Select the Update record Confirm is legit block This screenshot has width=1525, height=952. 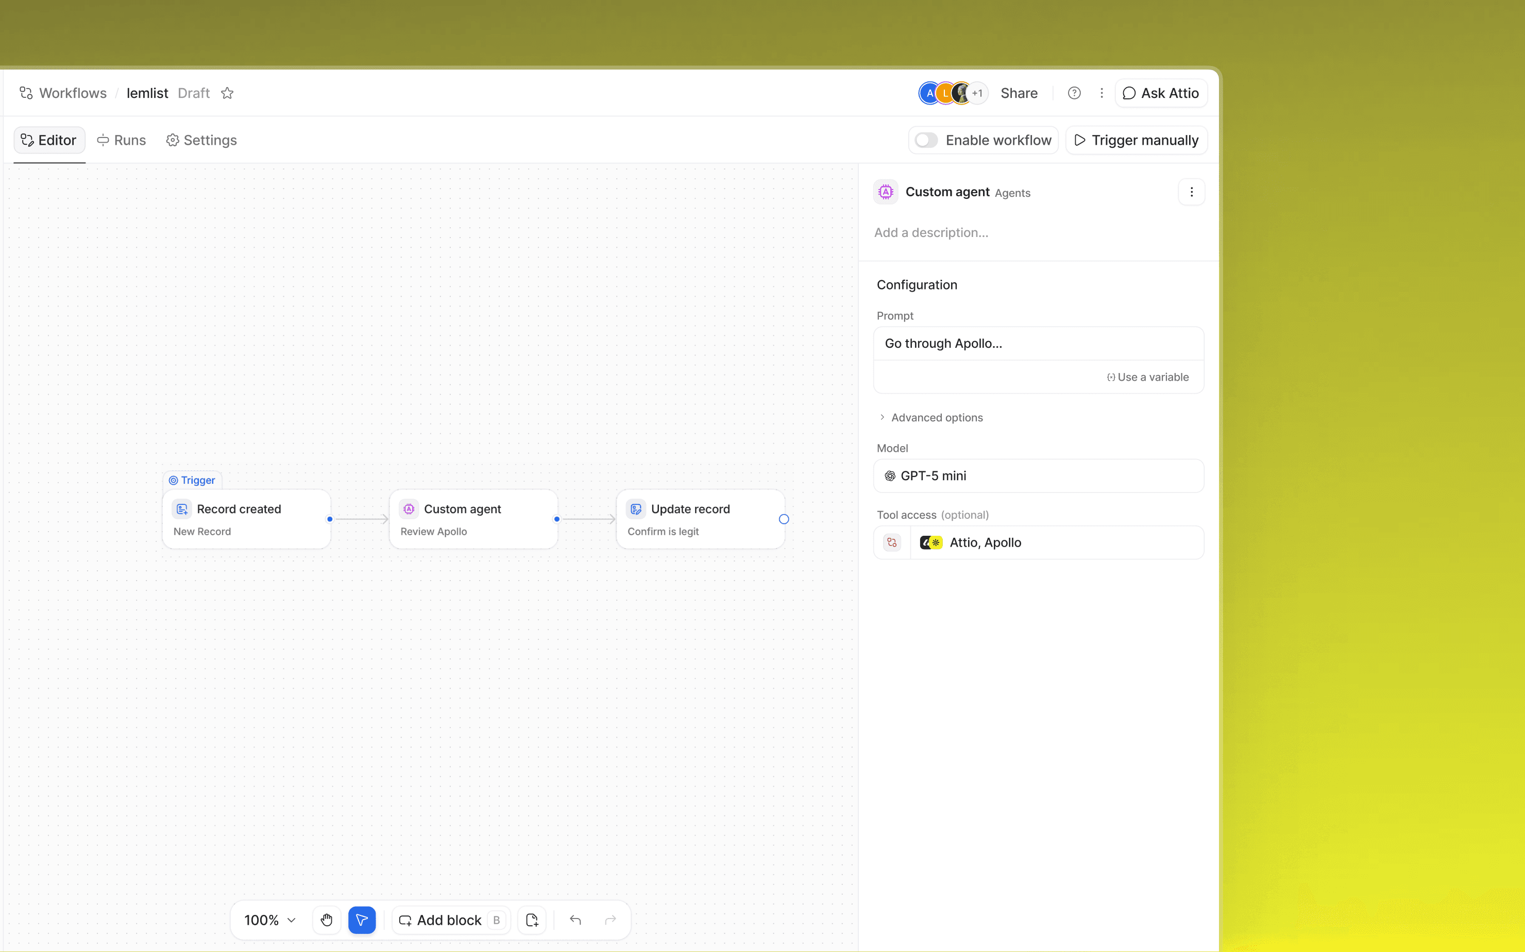701,519
